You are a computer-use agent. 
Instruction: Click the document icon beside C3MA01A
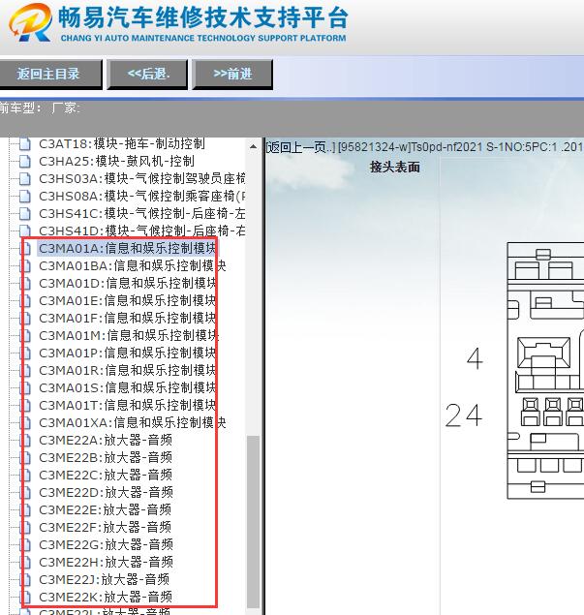(x=26, y=248)
